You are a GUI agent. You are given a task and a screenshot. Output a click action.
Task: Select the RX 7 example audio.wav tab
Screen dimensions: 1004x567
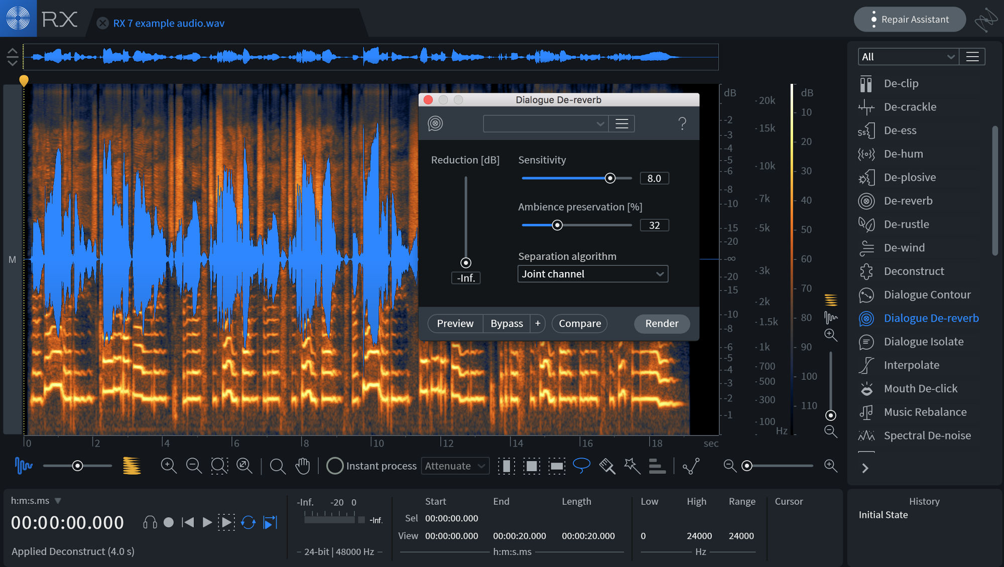(169, 23)
